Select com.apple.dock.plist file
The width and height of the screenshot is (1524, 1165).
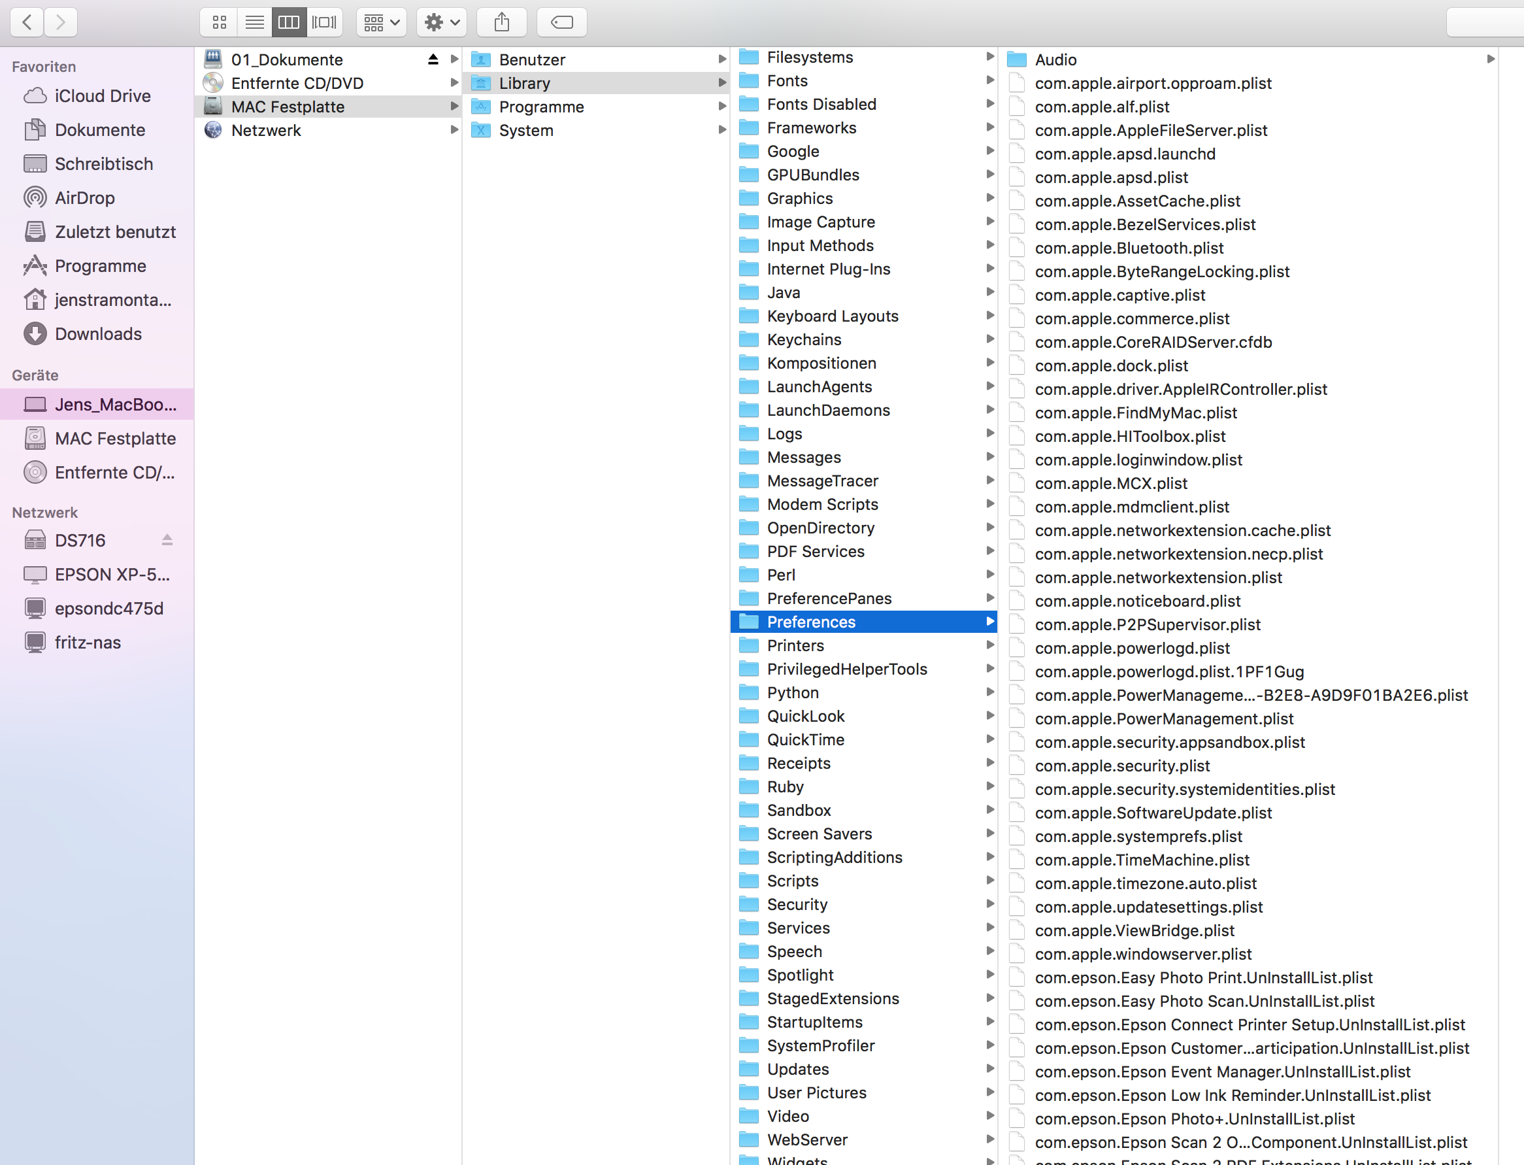click(1111, 365)
